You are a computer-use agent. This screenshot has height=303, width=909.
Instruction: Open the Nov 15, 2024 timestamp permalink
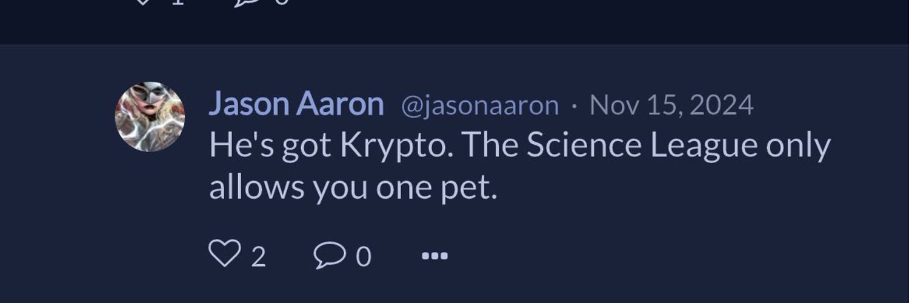point(671,105)
